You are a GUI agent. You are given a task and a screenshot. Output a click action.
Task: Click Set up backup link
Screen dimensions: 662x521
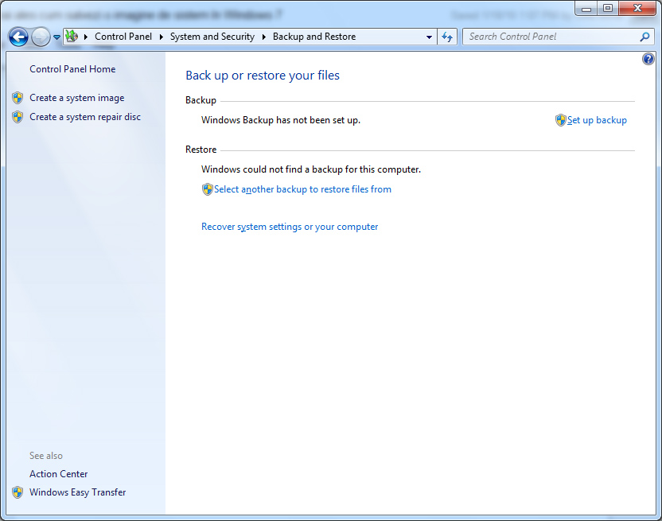[x=597, y=120]
